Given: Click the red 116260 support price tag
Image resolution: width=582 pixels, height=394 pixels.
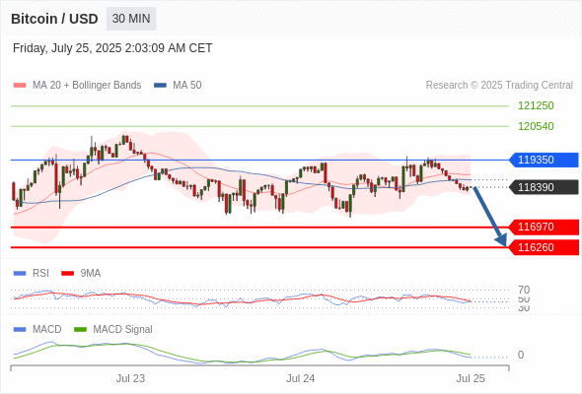Looking at the screenshot, I should (x=544, y=247).
